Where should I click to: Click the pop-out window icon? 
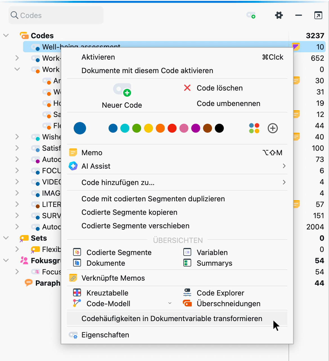(318, 15)
